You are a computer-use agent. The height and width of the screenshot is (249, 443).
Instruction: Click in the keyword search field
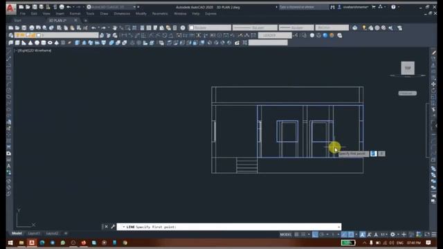click(x=304, y=7)
